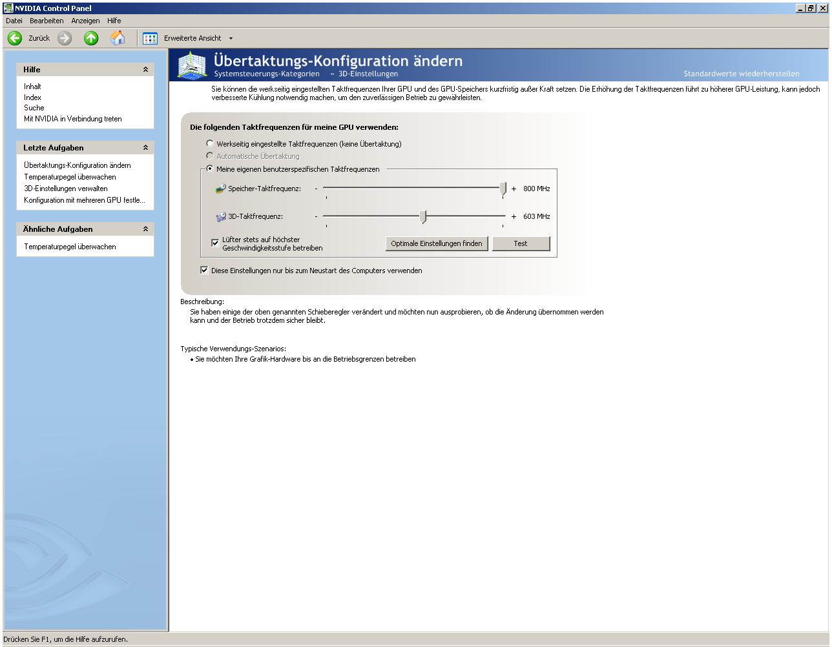Image resolution: width=832 pixels, height=647 pixels.
Task: Click the Speicher-Taktfrequenz memory icon
Action: click(220, 189)
